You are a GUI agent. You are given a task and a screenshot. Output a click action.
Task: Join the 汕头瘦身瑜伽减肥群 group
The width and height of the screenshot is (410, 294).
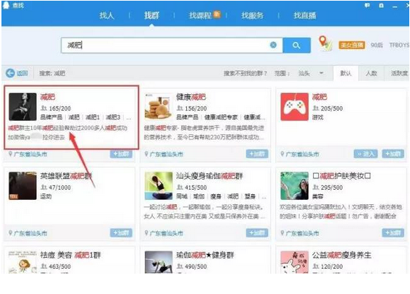pos(257,233)
